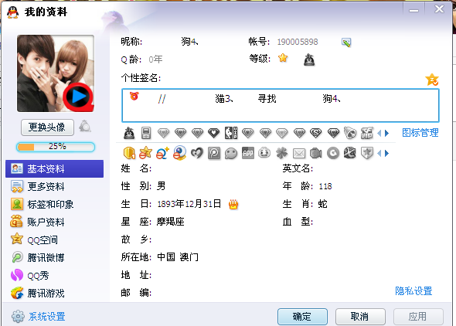Click the gray circular G icon

point(333,153)
